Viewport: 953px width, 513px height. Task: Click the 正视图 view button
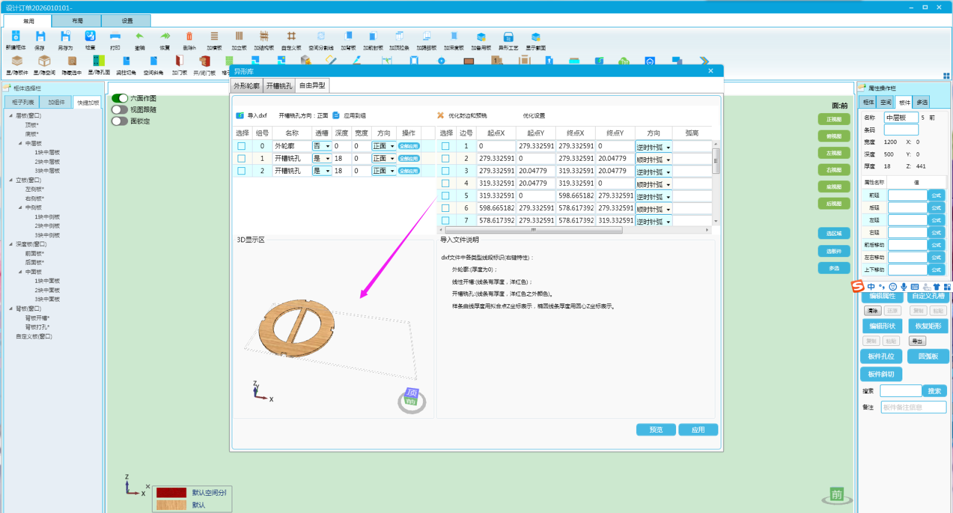click(x=834, y=119)
